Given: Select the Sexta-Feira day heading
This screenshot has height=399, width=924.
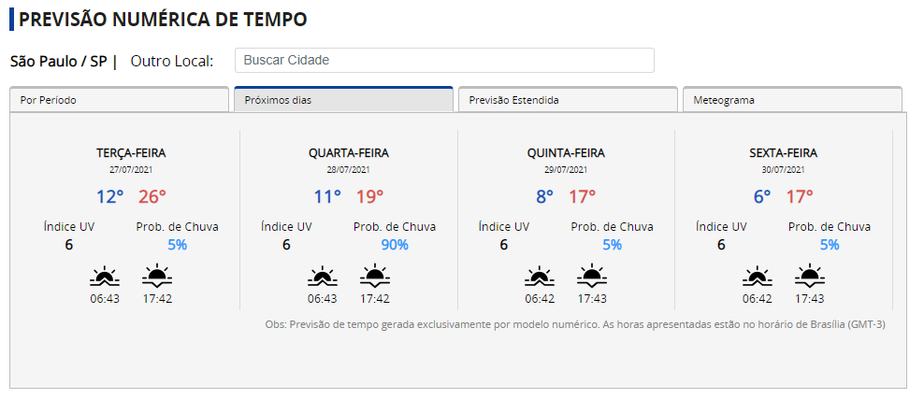Looking at the screenshot, I should click(x=783, y=153).
